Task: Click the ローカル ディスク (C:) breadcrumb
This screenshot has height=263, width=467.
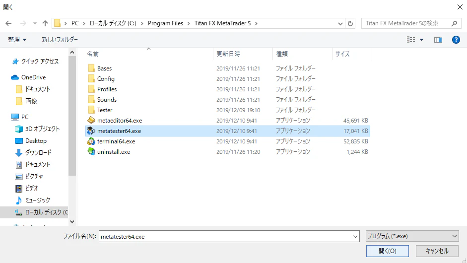Action: [113, 23]
